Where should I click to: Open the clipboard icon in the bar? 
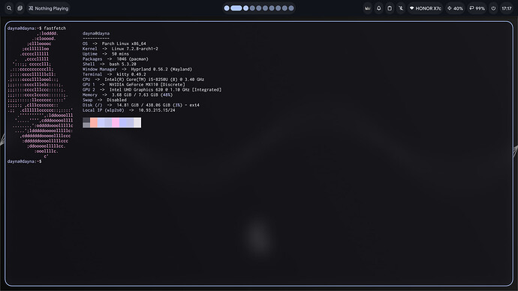(x=390, y=8)
